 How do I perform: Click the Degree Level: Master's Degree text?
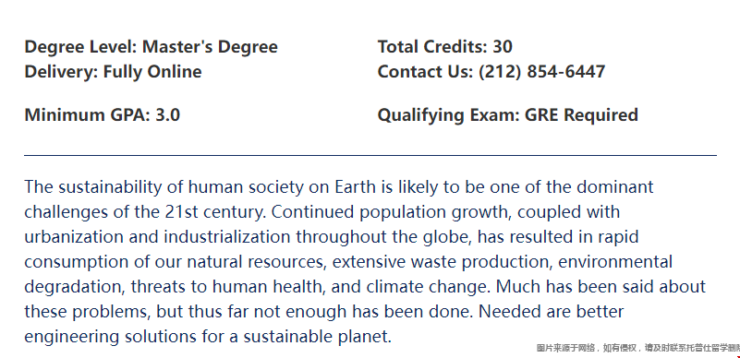(x=151, y=47)
